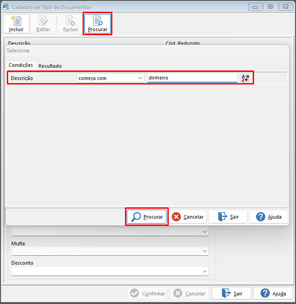This screenshot has width=296, height=304.
Task: Click the bottom Cancelar button in main window
Action: click(189, 293)
